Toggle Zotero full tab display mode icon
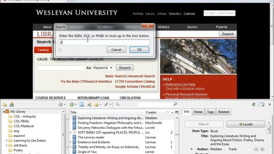The image size is (274, 154). click(x=262, y=104)
